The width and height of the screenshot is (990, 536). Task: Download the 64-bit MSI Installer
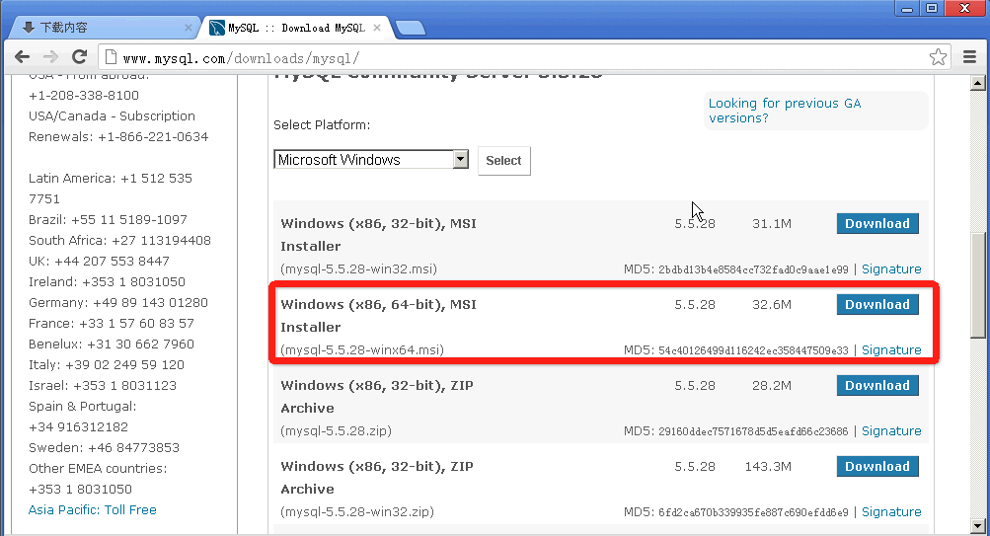(876, 305)
